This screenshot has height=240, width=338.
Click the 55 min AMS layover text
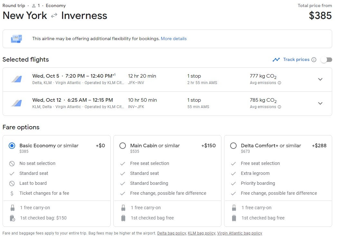(198, 107)
